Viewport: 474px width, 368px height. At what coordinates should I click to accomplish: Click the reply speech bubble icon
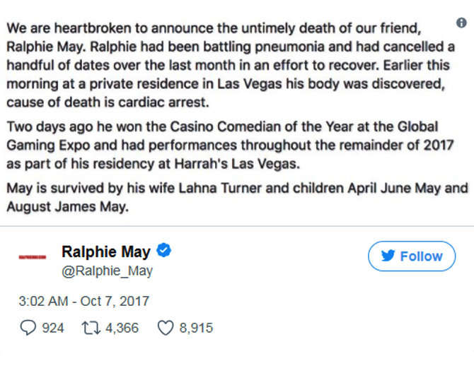(28, 328)
